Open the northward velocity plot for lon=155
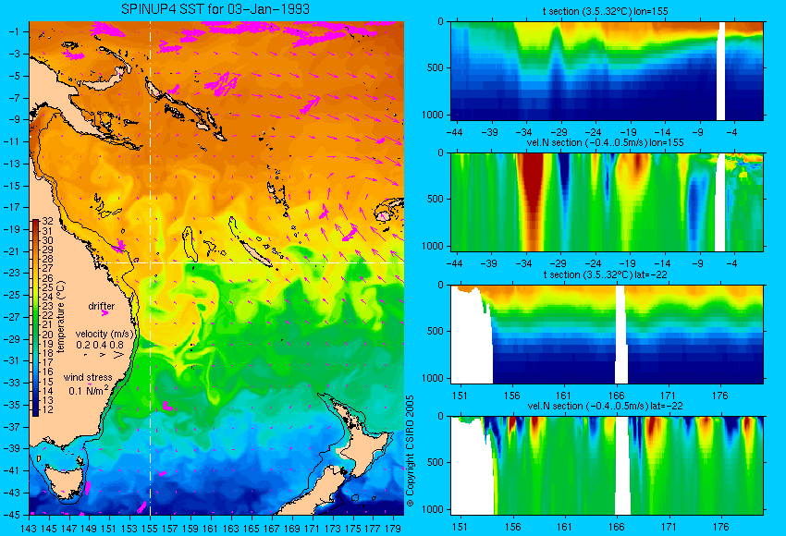 (x=607, y=201)
